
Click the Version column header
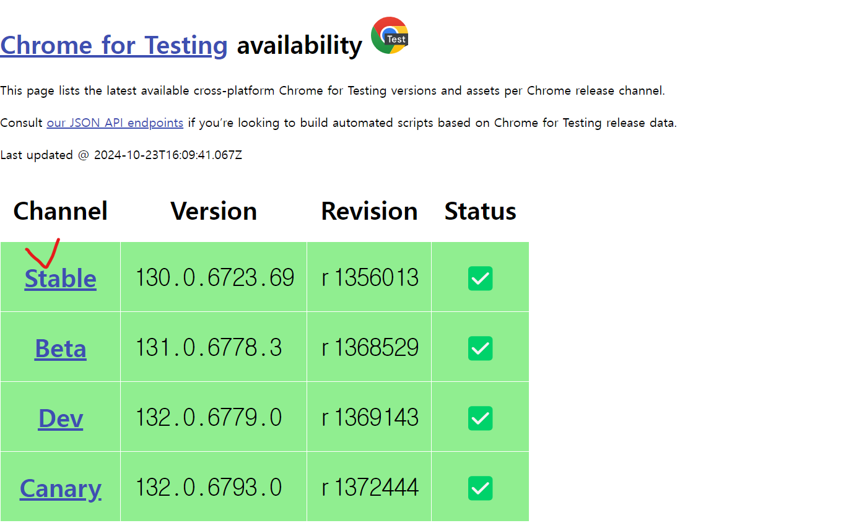[214, 211]
